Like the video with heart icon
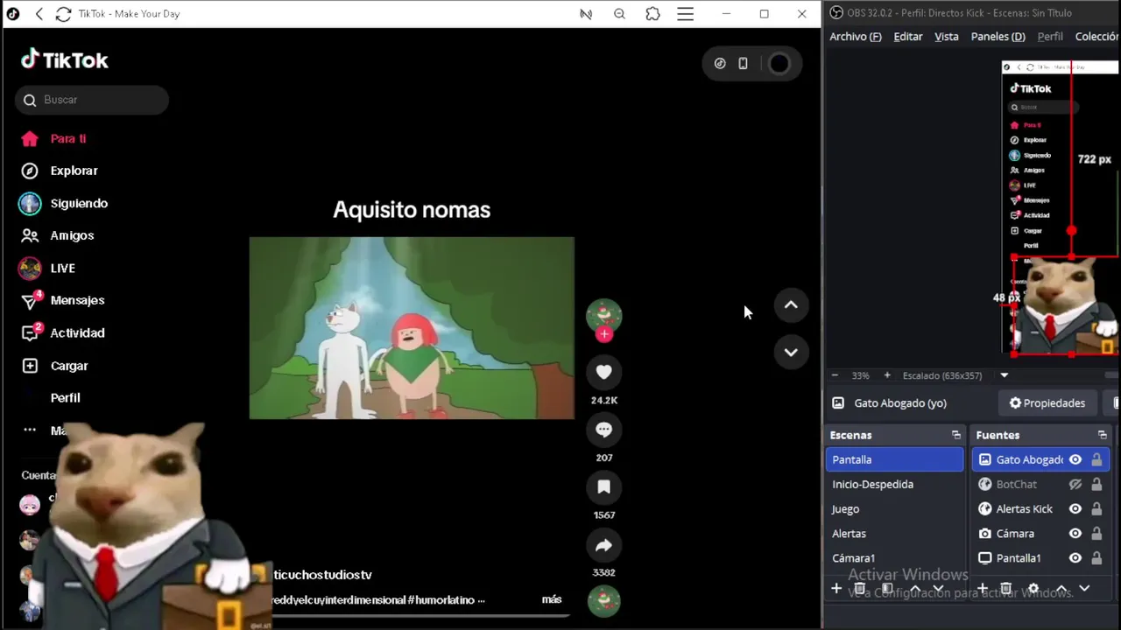Viewport: 1121px width, 630px height. click(603, 373)
